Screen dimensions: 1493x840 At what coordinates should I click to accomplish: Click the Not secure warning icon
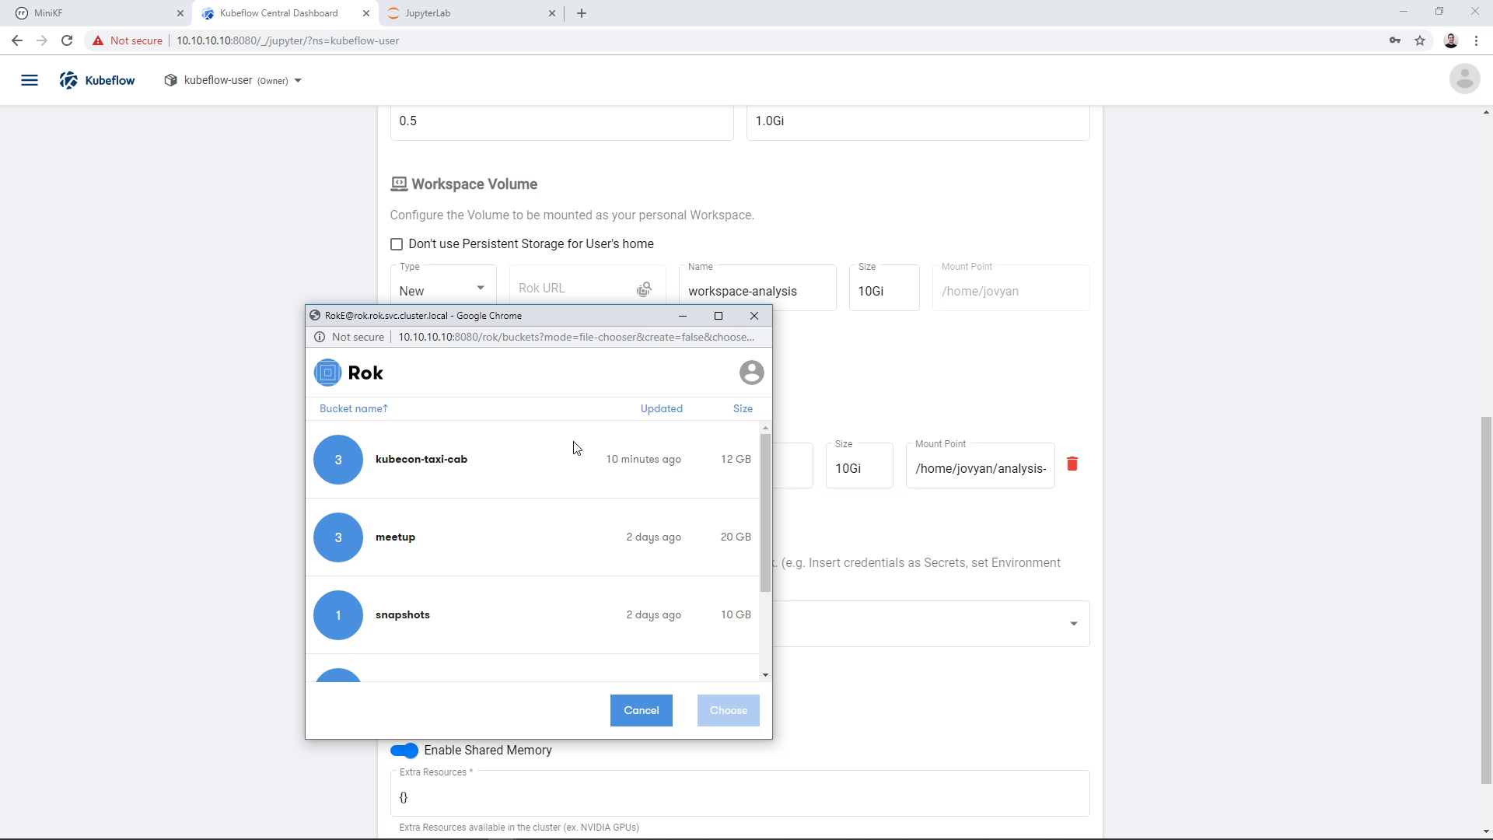[98, 40]
